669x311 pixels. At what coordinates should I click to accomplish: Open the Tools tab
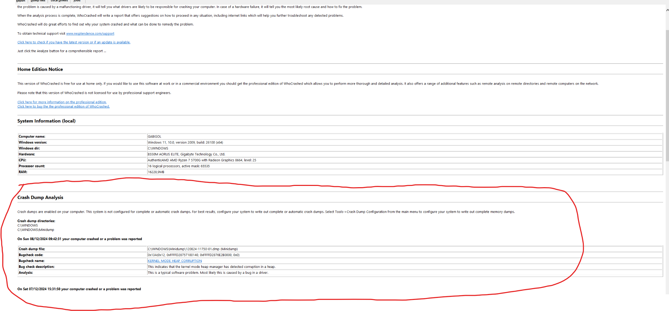(77, 1)
